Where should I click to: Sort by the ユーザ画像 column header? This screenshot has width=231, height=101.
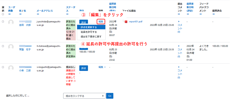coord(12,9)
